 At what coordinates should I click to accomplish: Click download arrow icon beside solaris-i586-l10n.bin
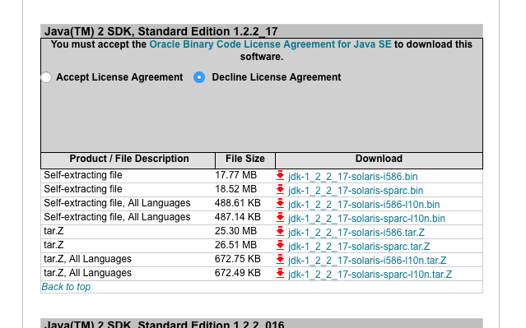tap(280, 204)
